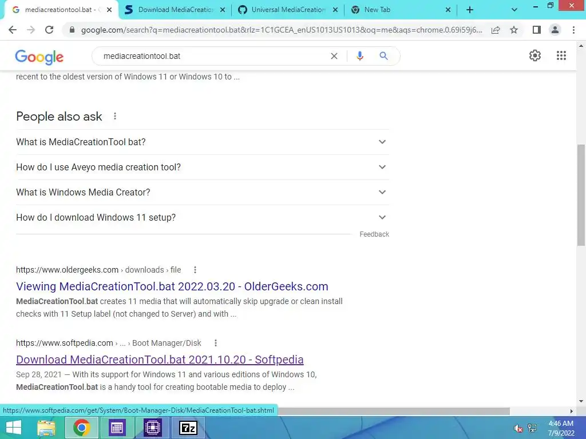Click the network tray icon
586x439 pixels.
tap(532, 428)
